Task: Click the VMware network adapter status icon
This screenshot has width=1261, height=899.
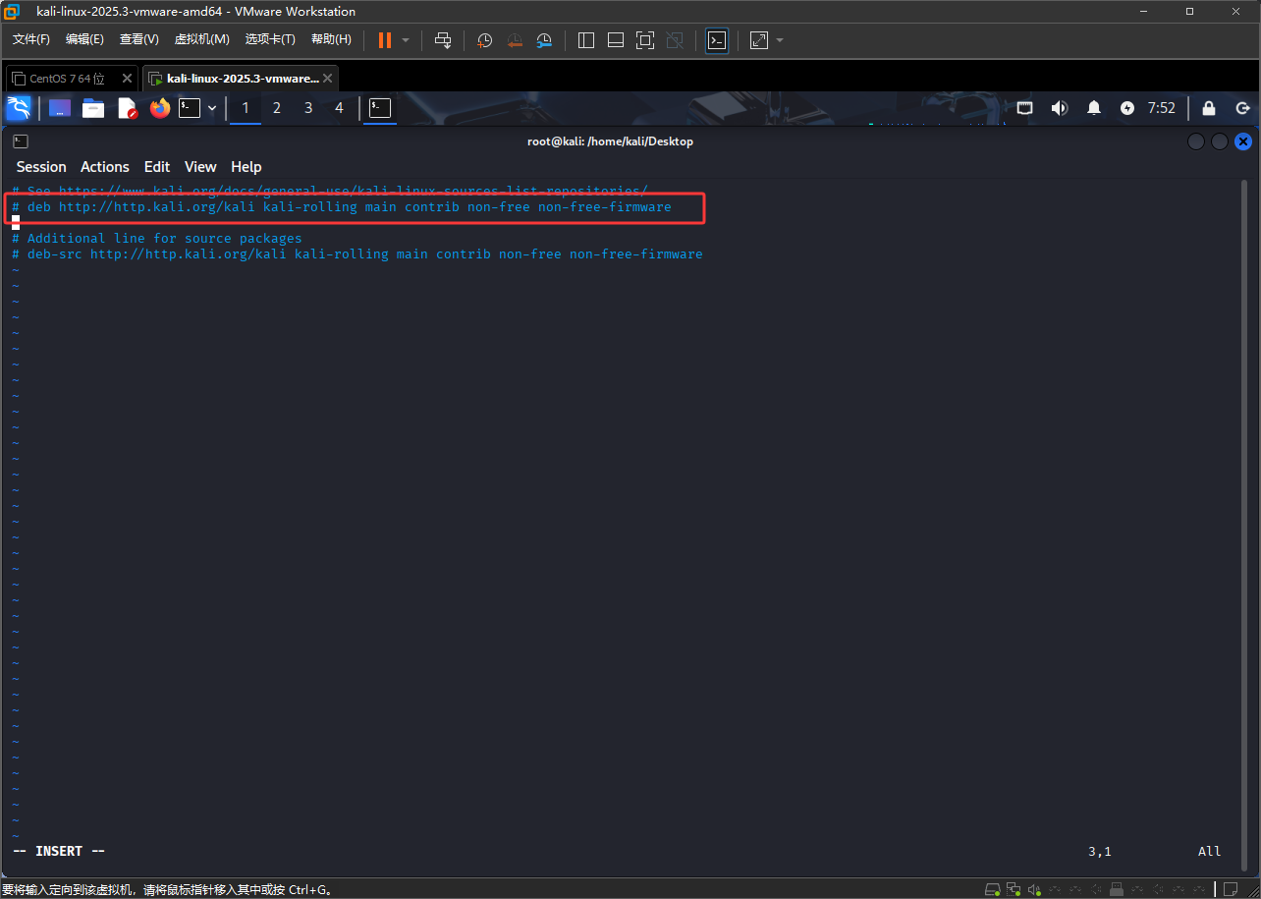Action: tap(1014, 889)
